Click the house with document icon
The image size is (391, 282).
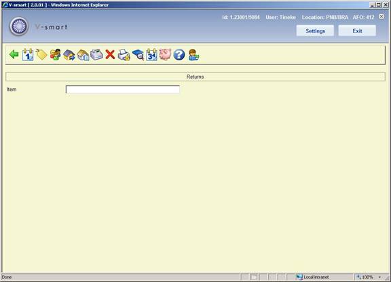(83, 54)
